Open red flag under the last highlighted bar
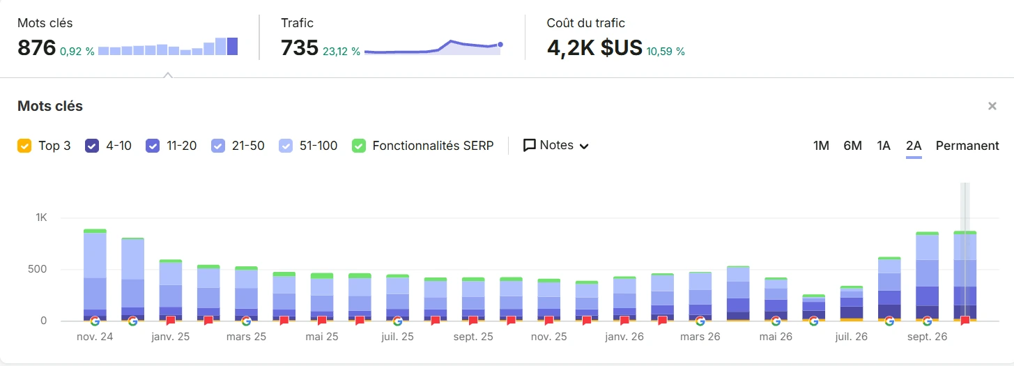Screen dimensions: 1014x366 965,321
